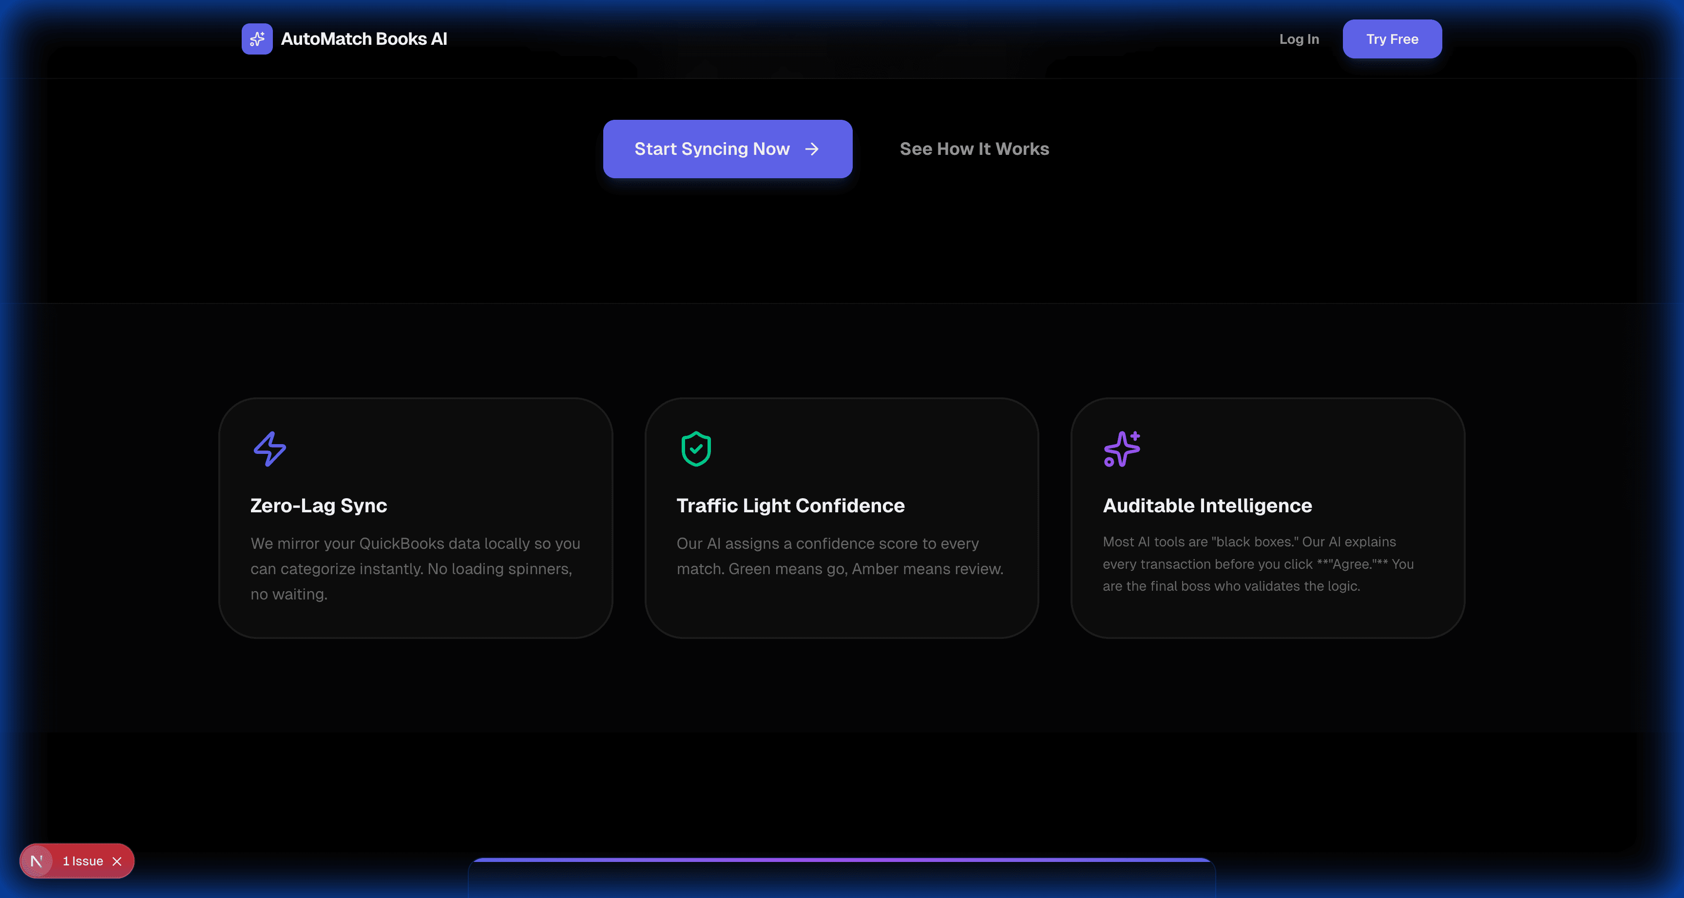
Task: Open the Log In link
Action: [1298, 39]
